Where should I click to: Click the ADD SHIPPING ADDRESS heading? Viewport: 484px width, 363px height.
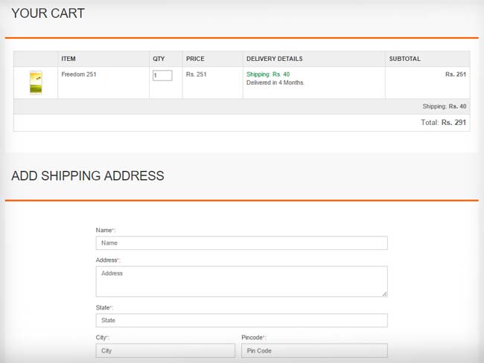coord(87,176)
